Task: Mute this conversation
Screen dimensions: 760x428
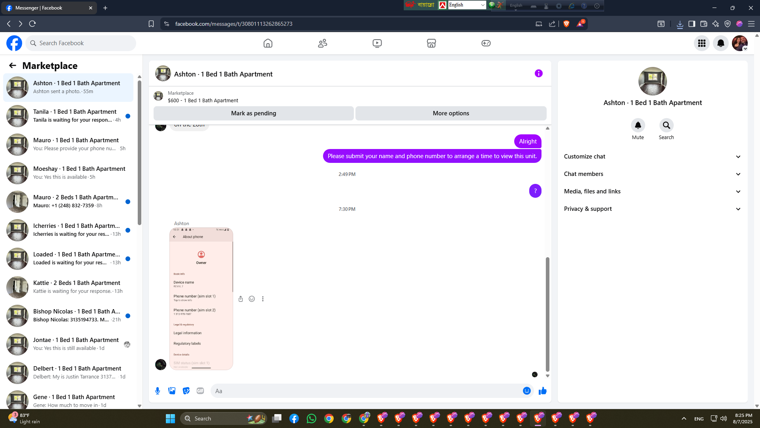Action: click(638, 125)
